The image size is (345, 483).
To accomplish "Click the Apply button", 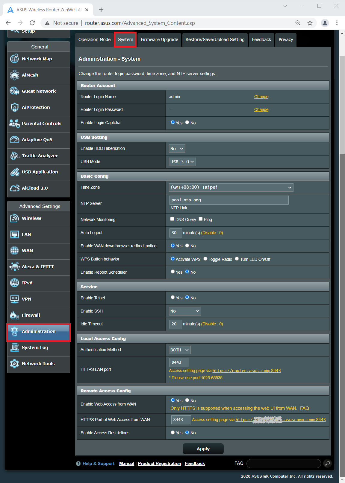I will point(203,449).
